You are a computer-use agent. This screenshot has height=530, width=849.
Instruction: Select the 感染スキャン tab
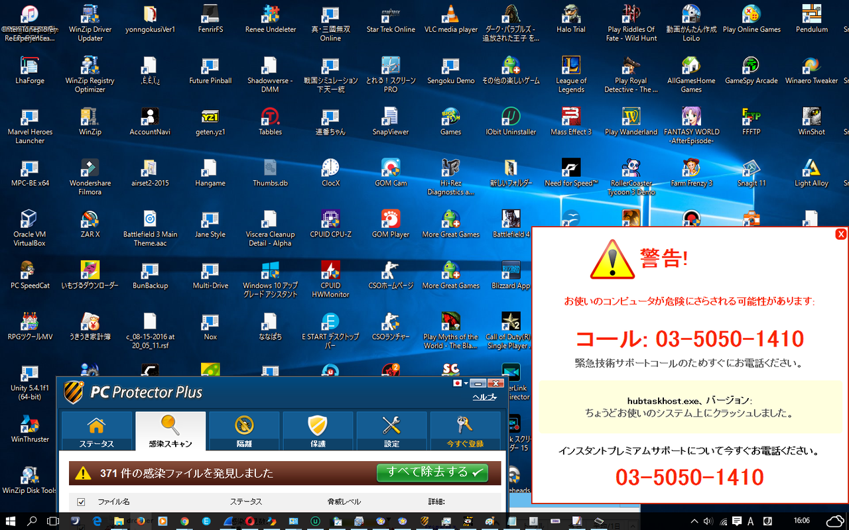tap(170, 431)
